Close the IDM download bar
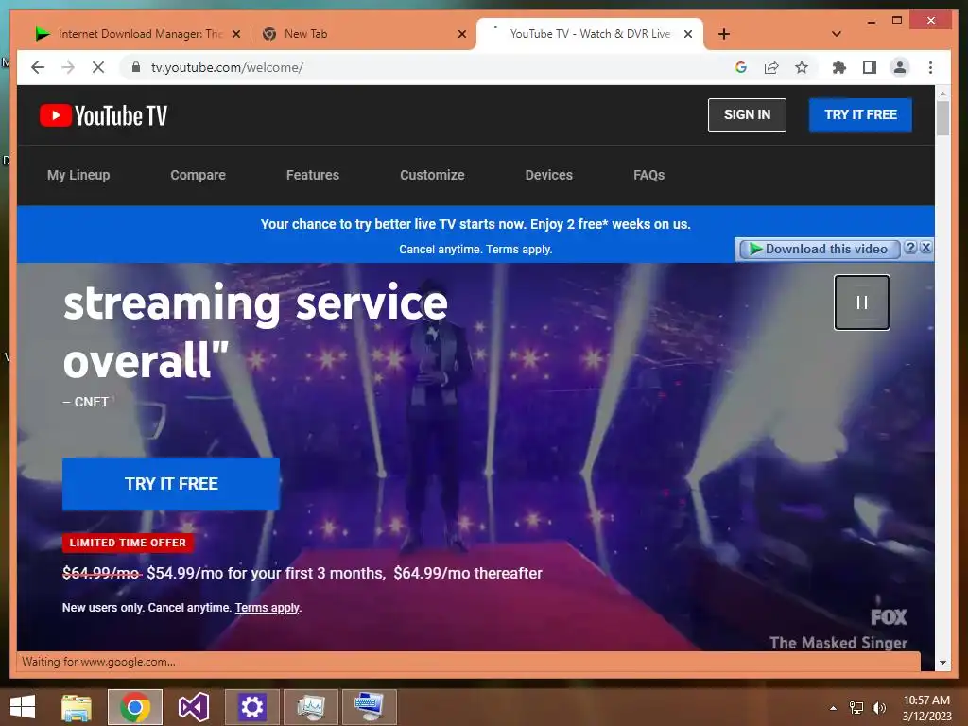This screenshot has width=968, height=726. 925,248
